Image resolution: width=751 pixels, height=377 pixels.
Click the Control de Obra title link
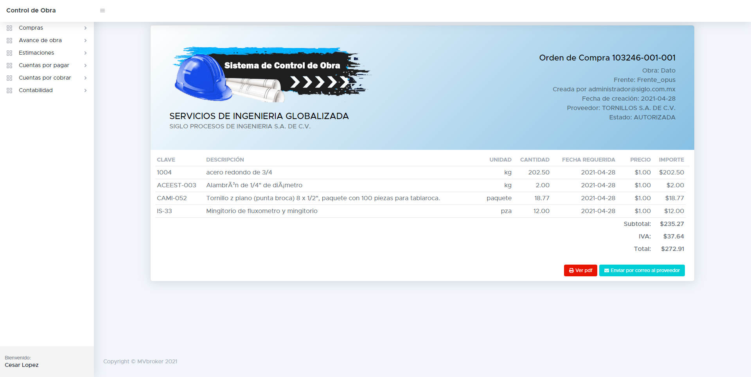[31, 11]
